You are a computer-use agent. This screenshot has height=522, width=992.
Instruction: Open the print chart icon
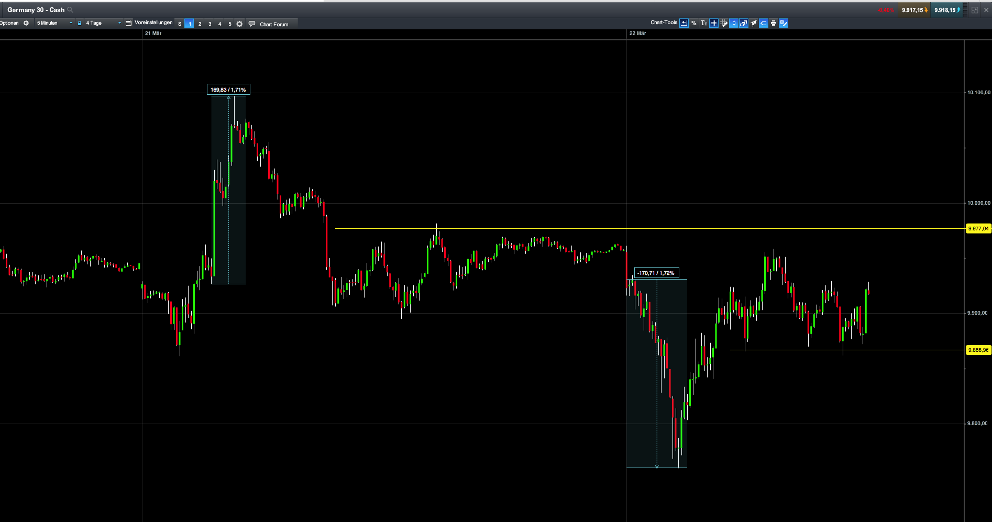point(774,23)
